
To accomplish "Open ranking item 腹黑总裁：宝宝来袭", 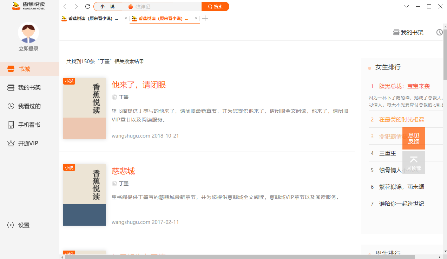I will coord(405,86).
